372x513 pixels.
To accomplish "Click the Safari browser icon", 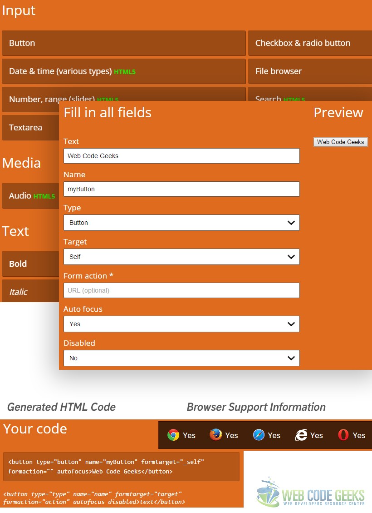I will point(258,435).
